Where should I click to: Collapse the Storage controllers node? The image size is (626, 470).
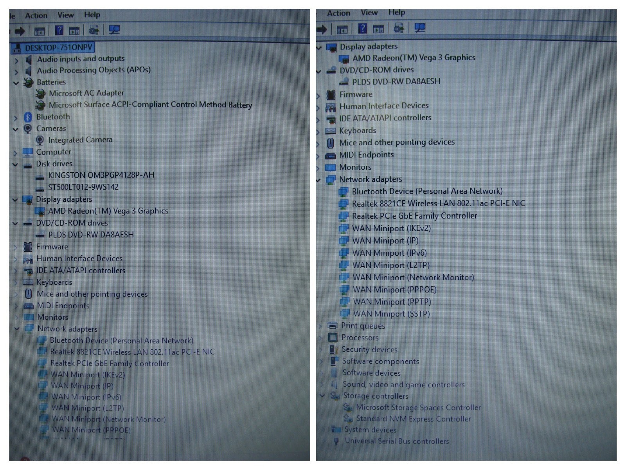pyautogui.click(x=323, y=396)
